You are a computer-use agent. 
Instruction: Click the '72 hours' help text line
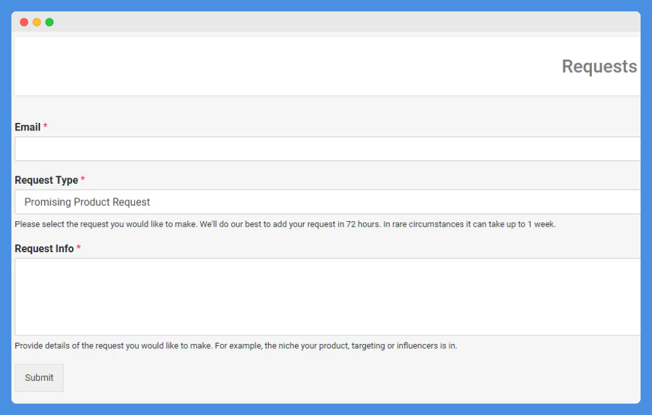click(x=285, y=224)
